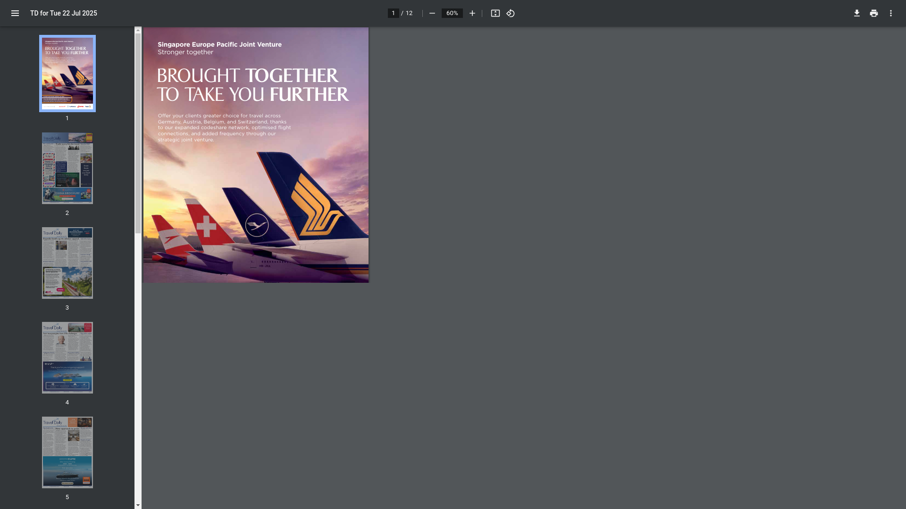This screenshot has width=906, height=509.
Task: Click the 'Stronger together' subtitle
Action: pyautogui.click(x=185, y=52)
